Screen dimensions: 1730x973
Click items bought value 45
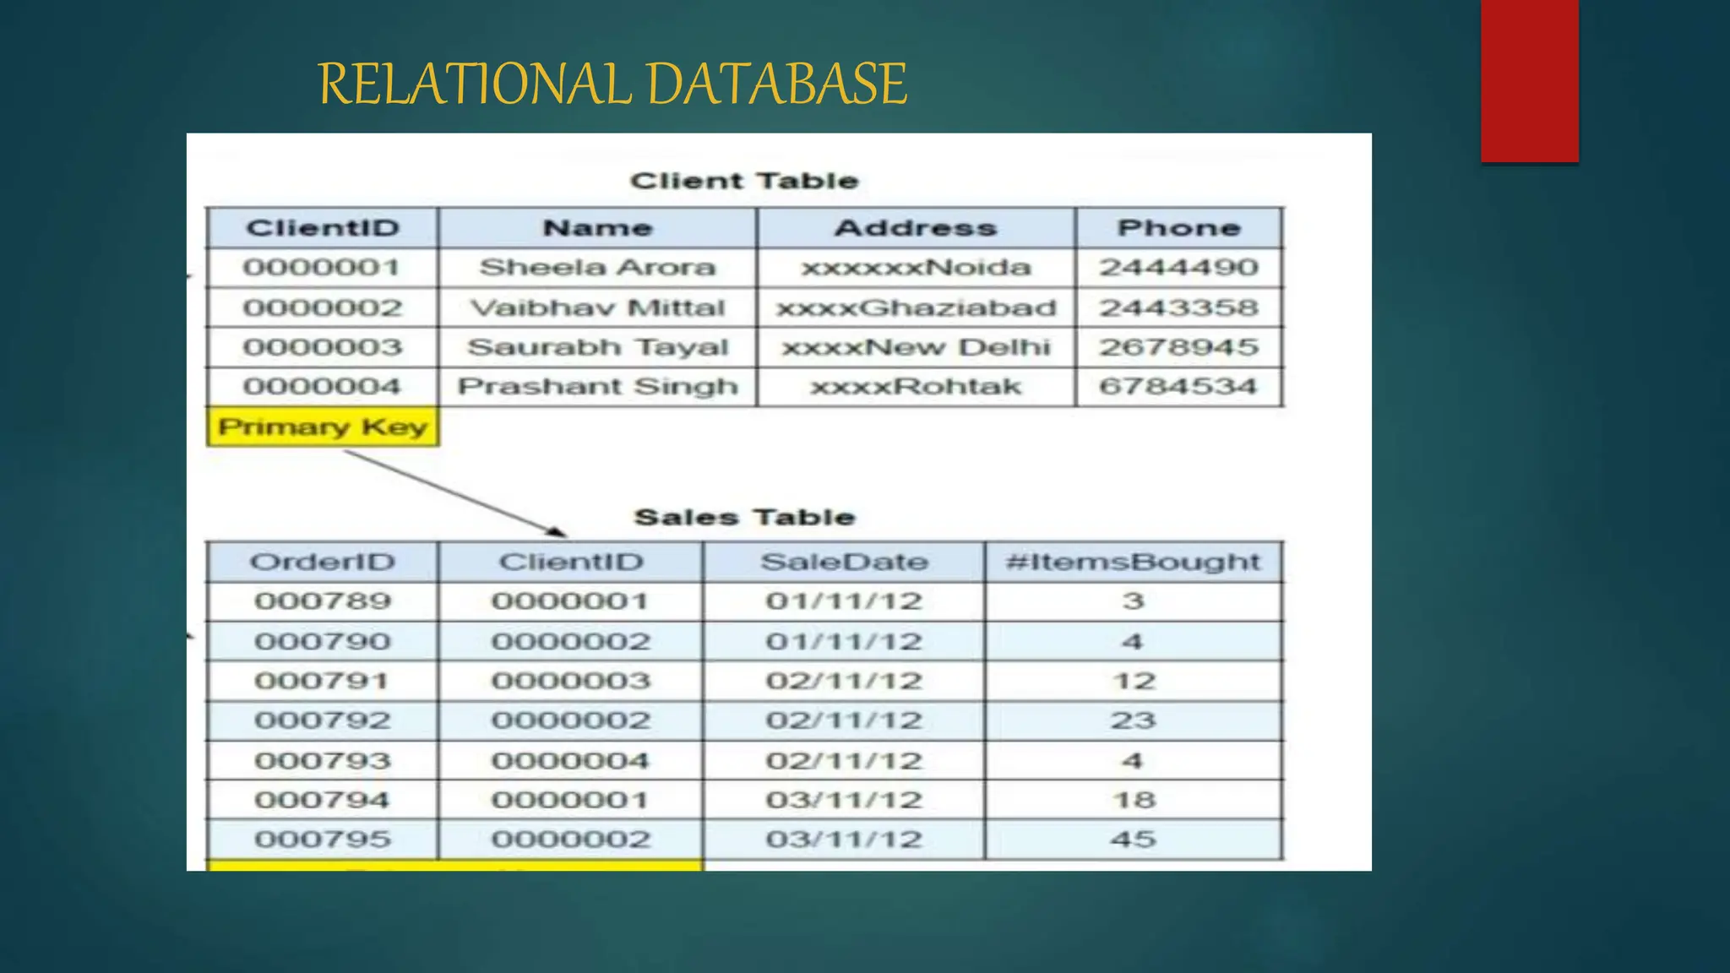tap(1133, 840)
